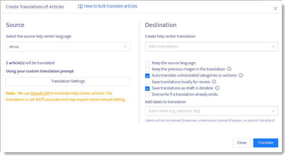Enable Overwrite if a translation already exists
The width and height of the screenshot is (285, 157).
click(147, 94)
